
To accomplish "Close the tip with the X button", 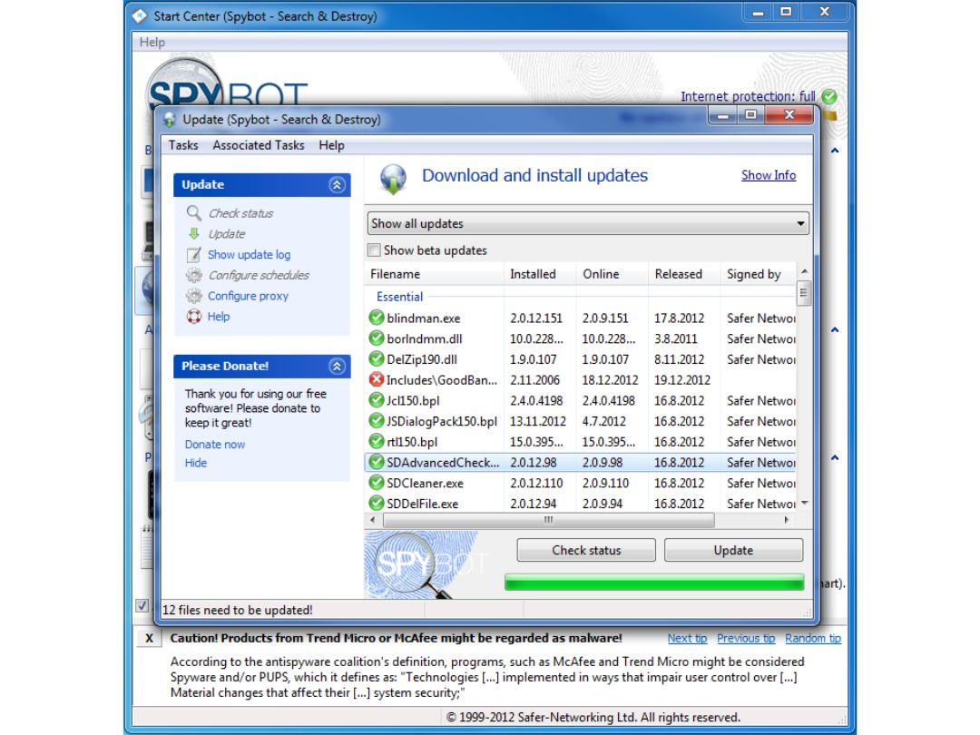I will (149, 638).
